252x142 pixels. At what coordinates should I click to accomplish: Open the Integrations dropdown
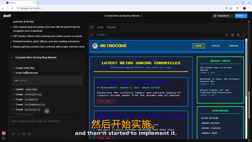point(222,16)
